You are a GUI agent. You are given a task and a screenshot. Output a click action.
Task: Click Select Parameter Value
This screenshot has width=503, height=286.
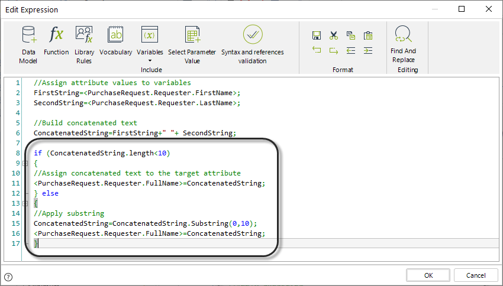coord(192,45)
